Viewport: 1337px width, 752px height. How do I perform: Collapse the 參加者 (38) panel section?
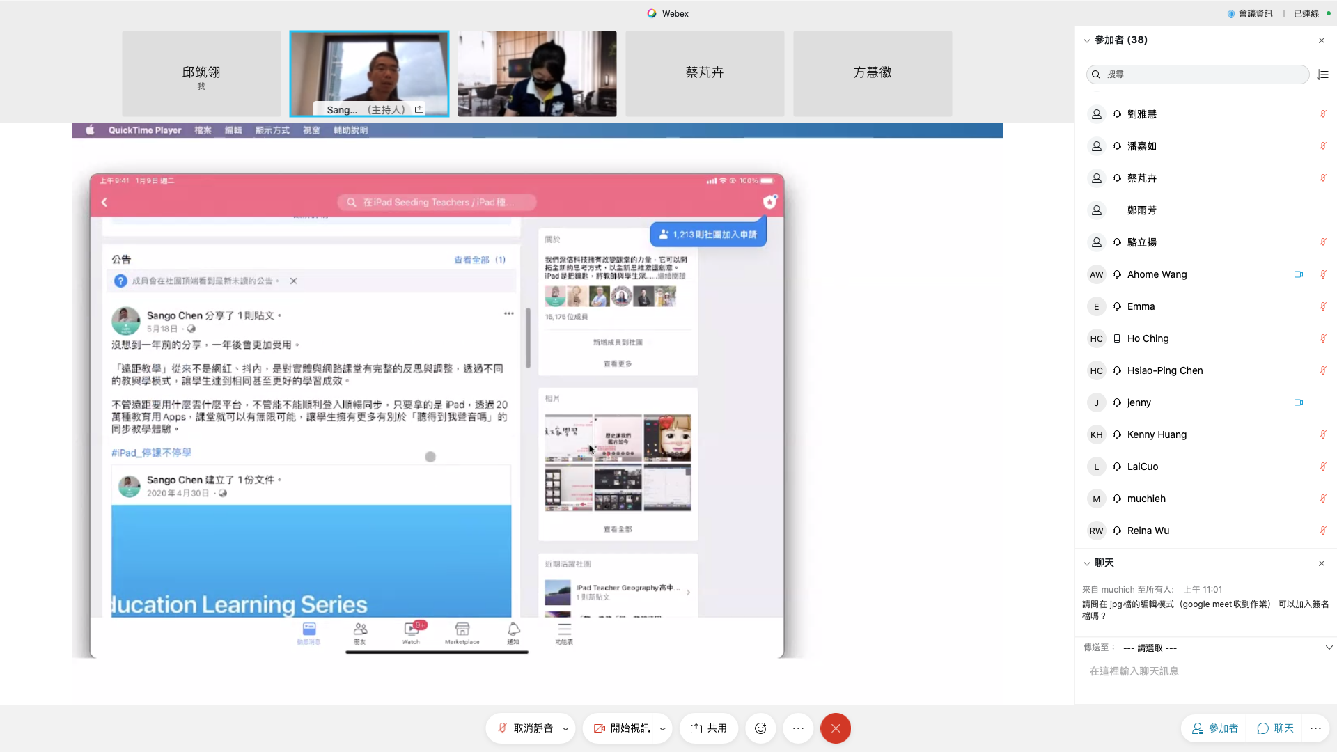coord(1086,40)
